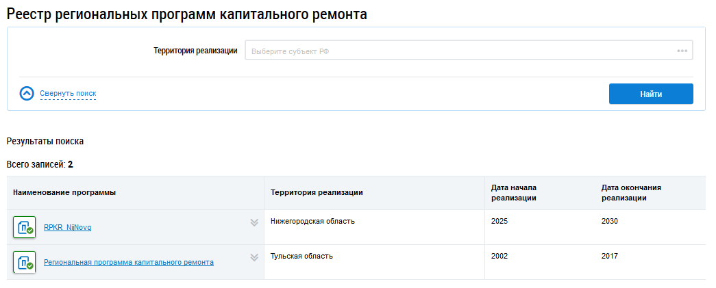Click the Наименование программы column header
716x288 pixels.
[64, 193]
